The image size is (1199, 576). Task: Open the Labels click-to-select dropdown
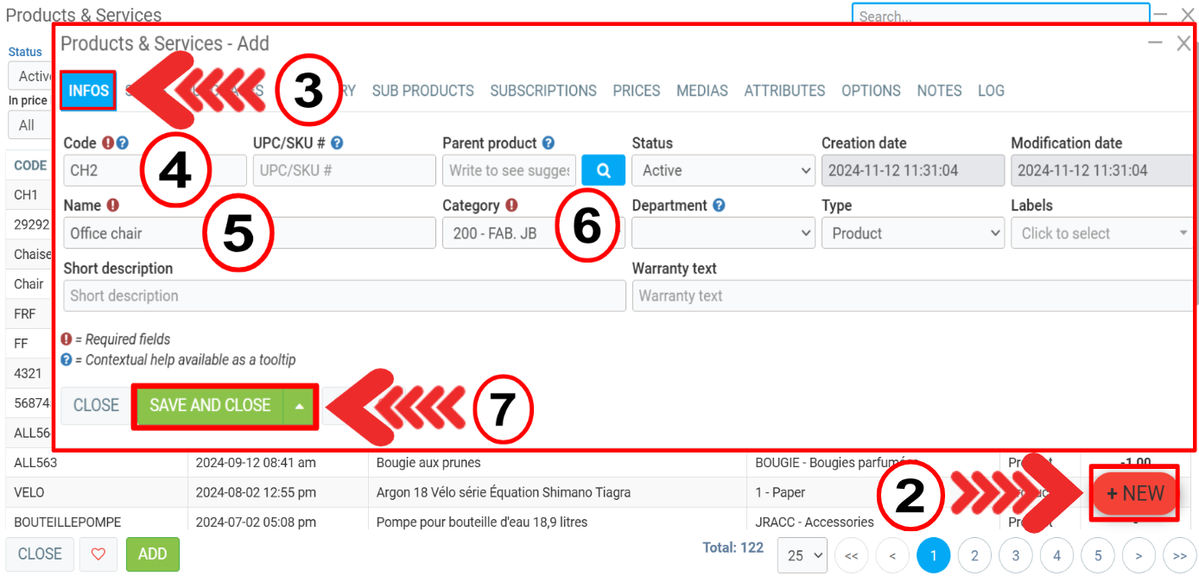pyautogui.click(x=1101, y=233)
